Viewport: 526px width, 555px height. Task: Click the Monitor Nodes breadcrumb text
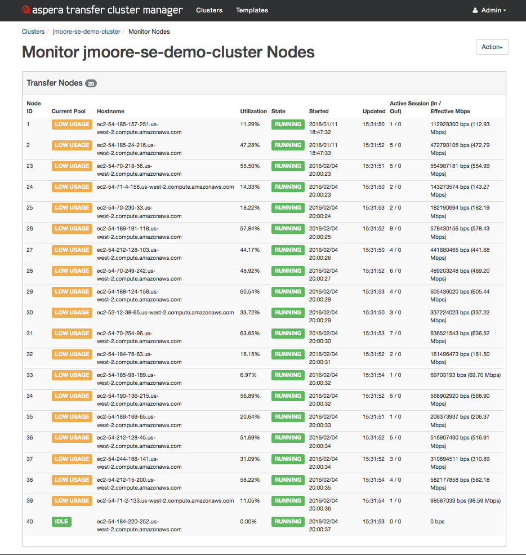149,32
